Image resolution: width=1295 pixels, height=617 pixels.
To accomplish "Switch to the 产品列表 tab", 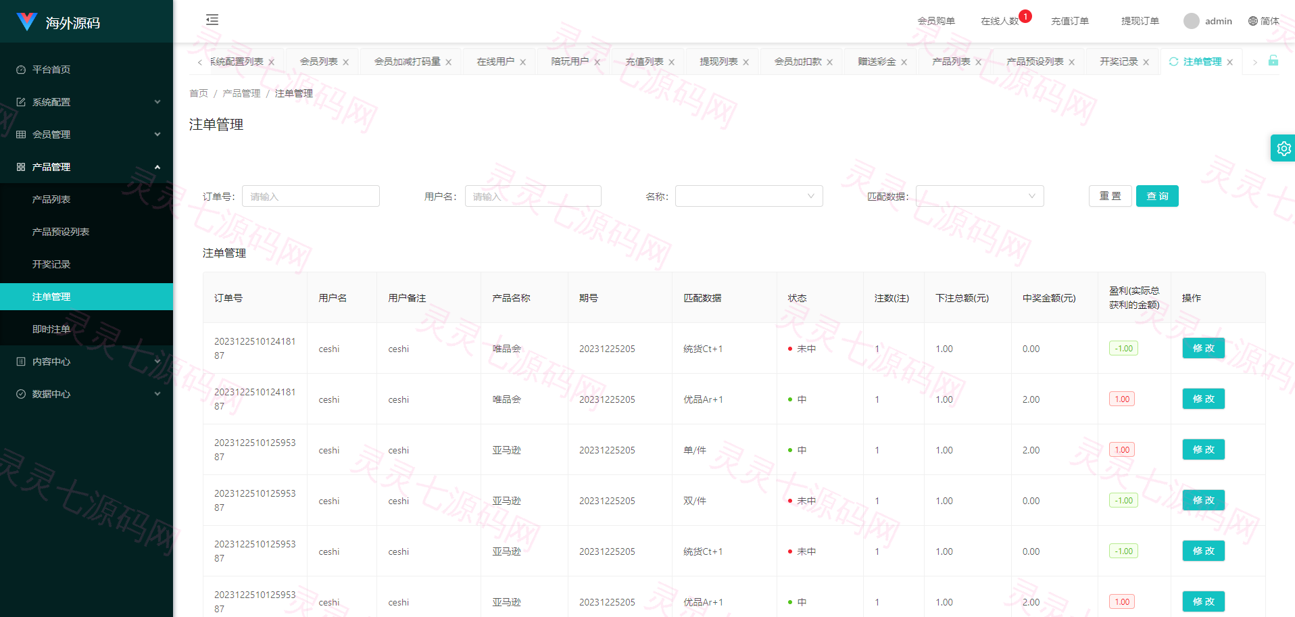I will pos(951,61).
